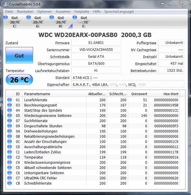Click status orb for Start/Stop des Spindels
191x195 pixels.
pos(10,110)
